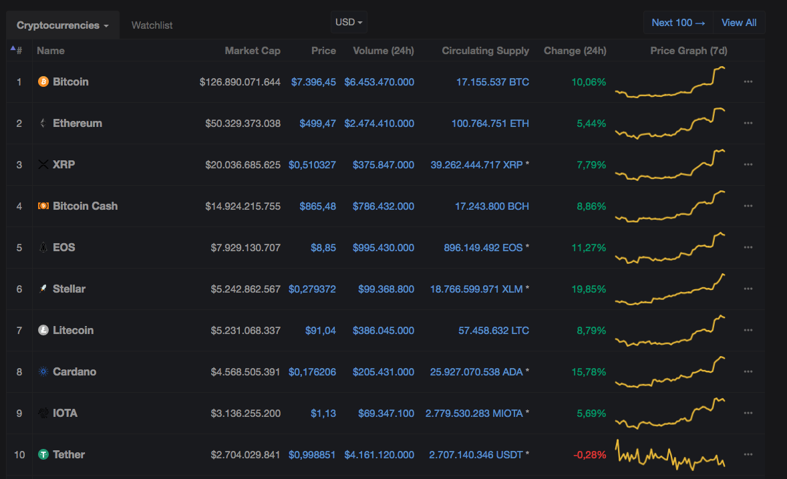Click the Stellar rocket icon

(43, 289)
